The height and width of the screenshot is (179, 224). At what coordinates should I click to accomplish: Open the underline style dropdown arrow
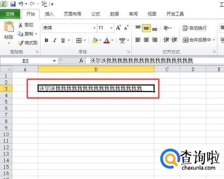pos(69,40)
